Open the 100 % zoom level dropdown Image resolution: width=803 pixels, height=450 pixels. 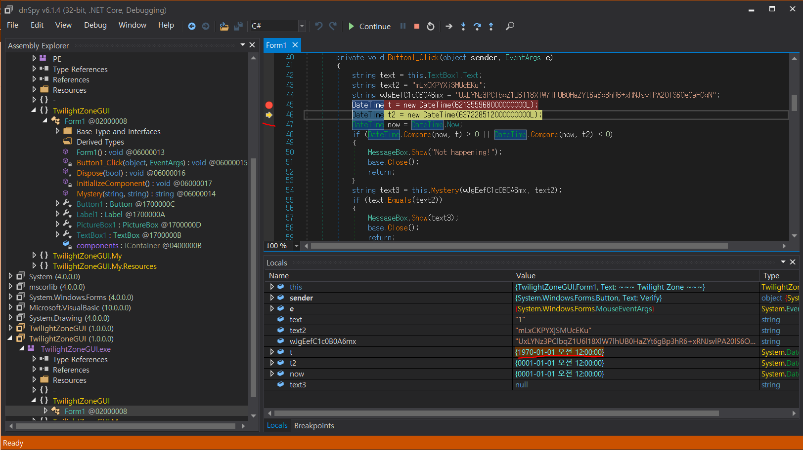pyautogui.click(x=297, y=246)
